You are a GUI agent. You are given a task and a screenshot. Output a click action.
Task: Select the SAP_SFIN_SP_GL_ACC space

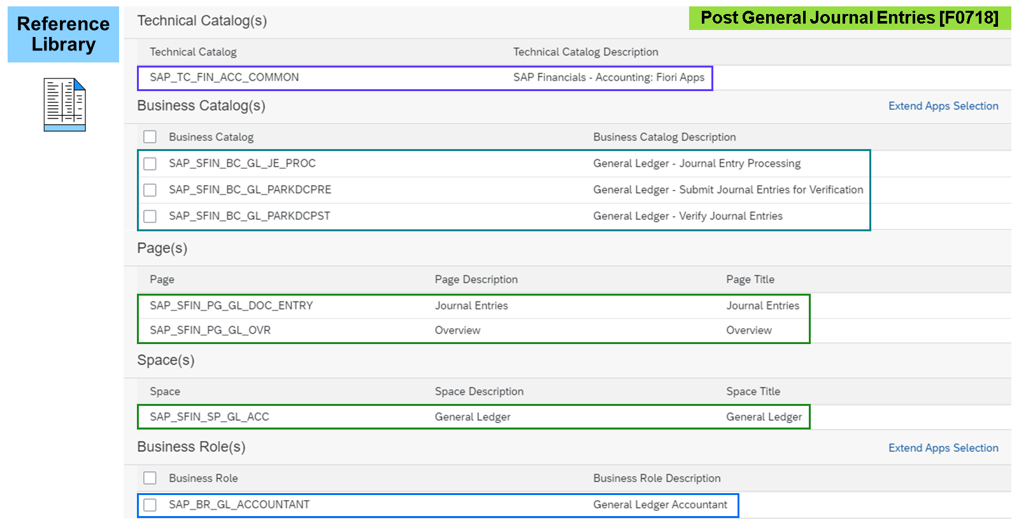pyautogui.click(x=210, y=417)
